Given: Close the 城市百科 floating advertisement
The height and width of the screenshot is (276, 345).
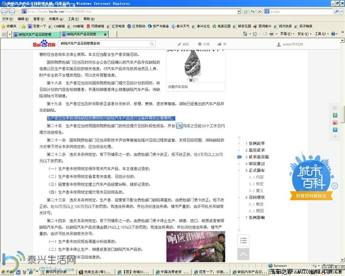Looking at the screenshot, I should coord(335,186).
